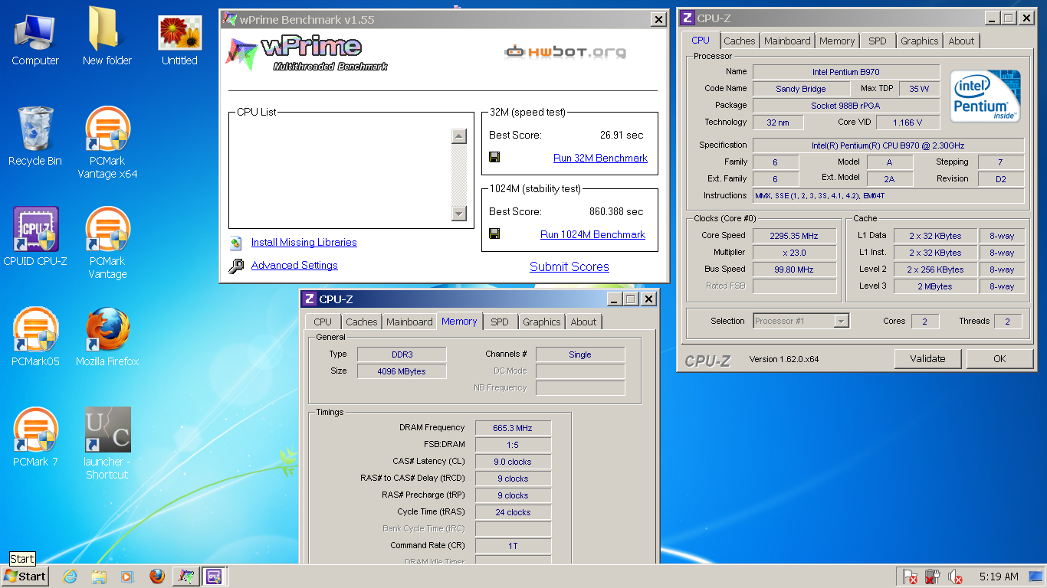Launch PCMark Vantage x64 shortcut
The height and width of the screenshot is (588, 1047).
click(x=107, y=143)
